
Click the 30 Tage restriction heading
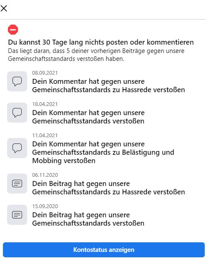point(101,42)
